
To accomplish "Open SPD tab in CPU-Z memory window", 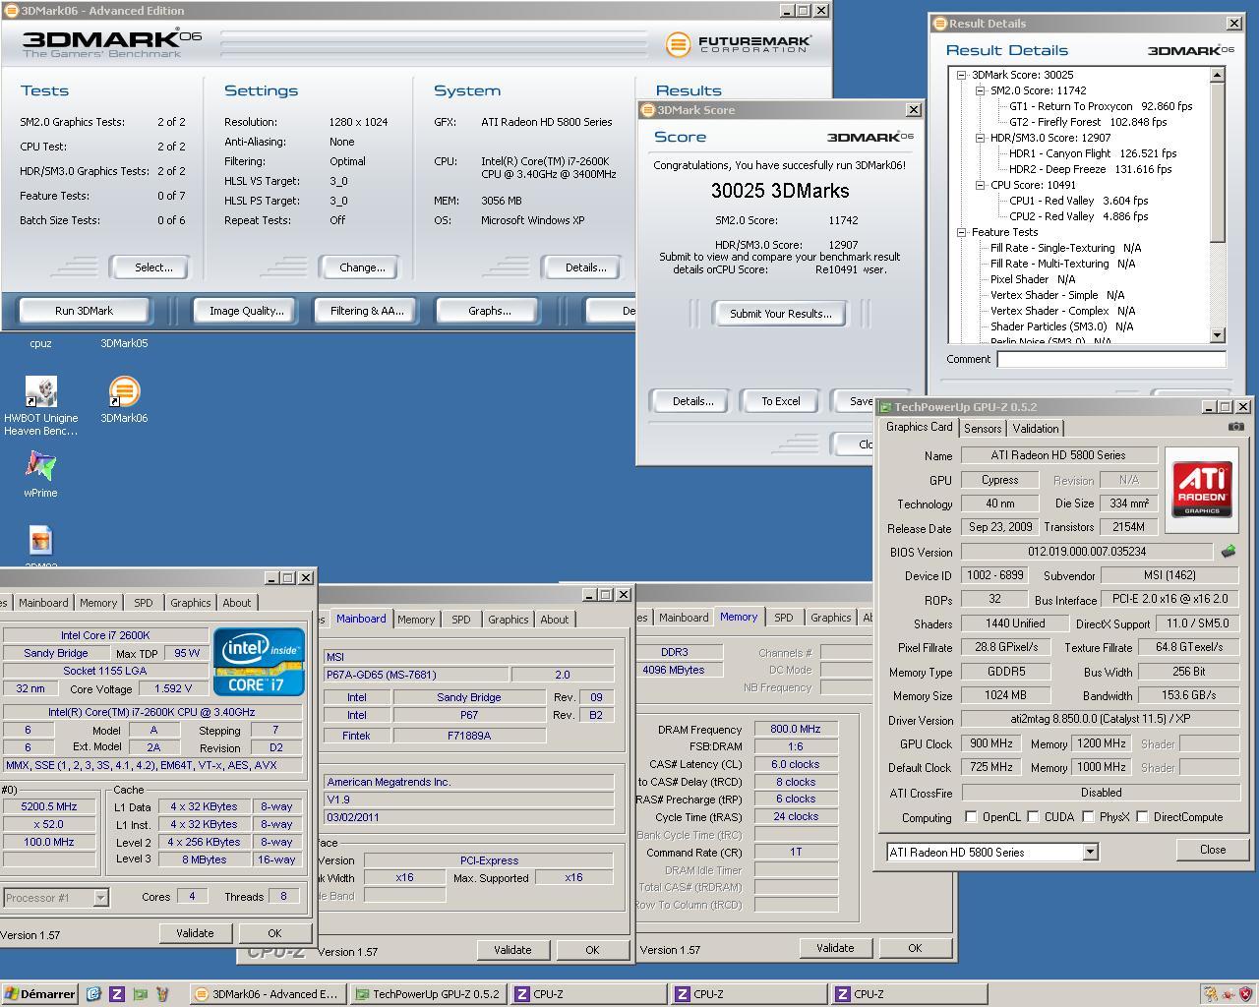I will [783, 618].
